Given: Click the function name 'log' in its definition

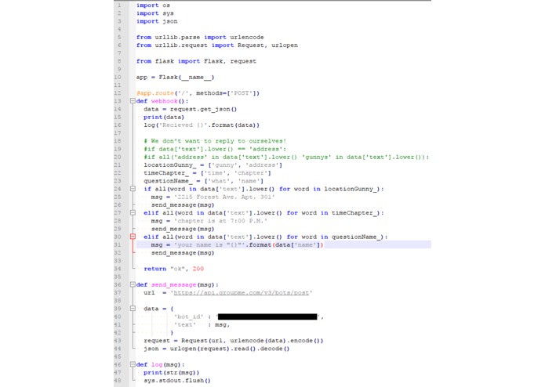Looking at the screenshot, I should point(157,364).
